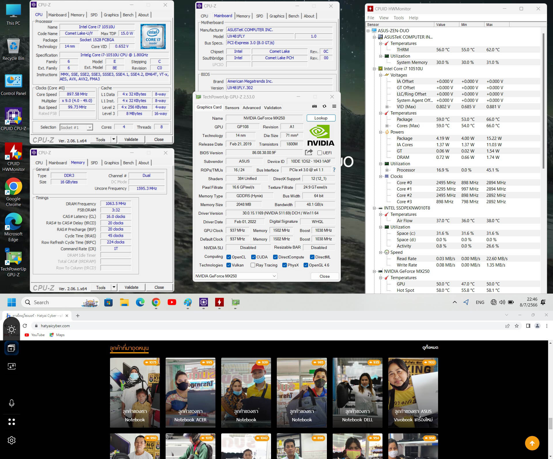
Task: Open Tools dropdown arrow in CPU-Z CPU window
Action: (x=114, y=139)
